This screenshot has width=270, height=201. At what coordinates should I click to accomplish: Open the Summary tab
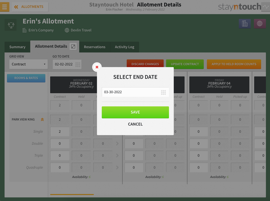pos(17,47)
